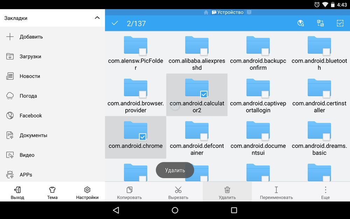The width and height of the screenshot is (350, 219).
Task: Tap the alarm clock status bar icon
Action: (317, 5)
